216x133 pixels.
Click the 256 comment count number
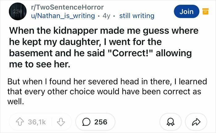click(101, 122)
